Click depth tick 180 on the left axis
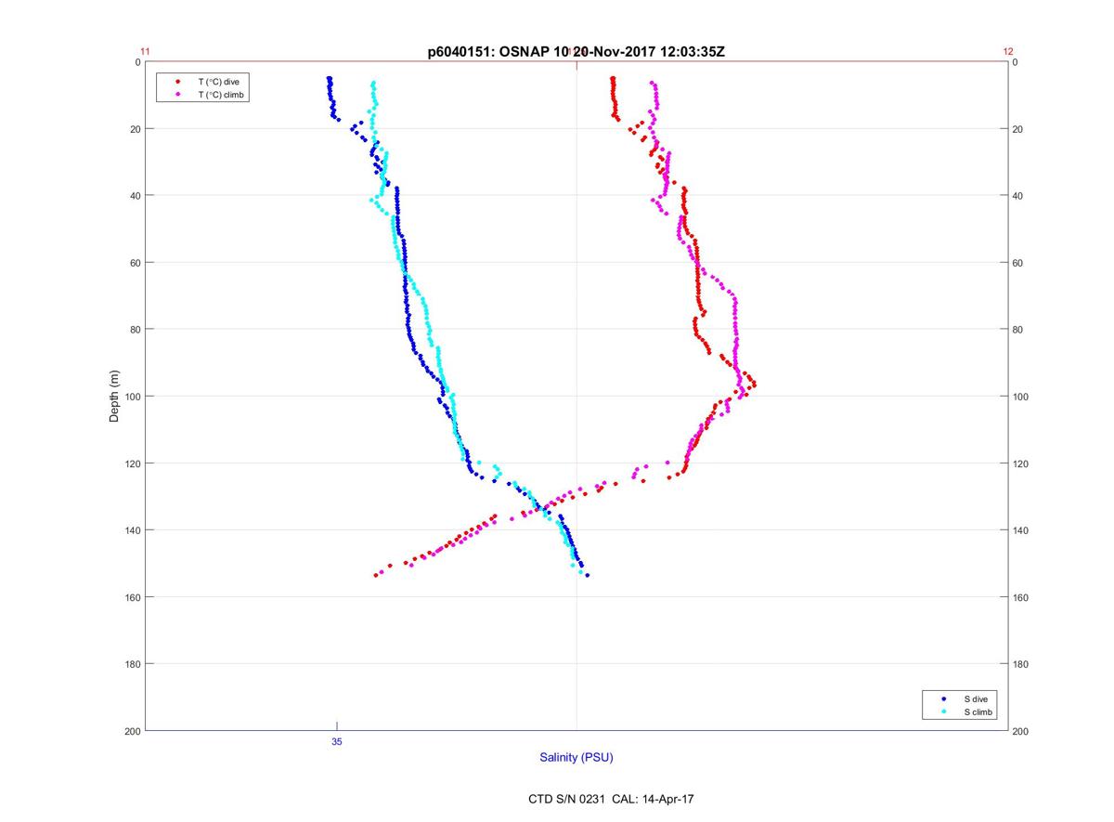The width and height of the screenshot is (1114, 822). point(133,664)
